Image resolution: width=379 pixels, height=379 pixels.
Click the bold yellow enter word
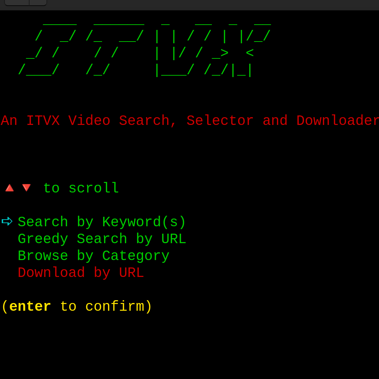(x=30, y=307)
